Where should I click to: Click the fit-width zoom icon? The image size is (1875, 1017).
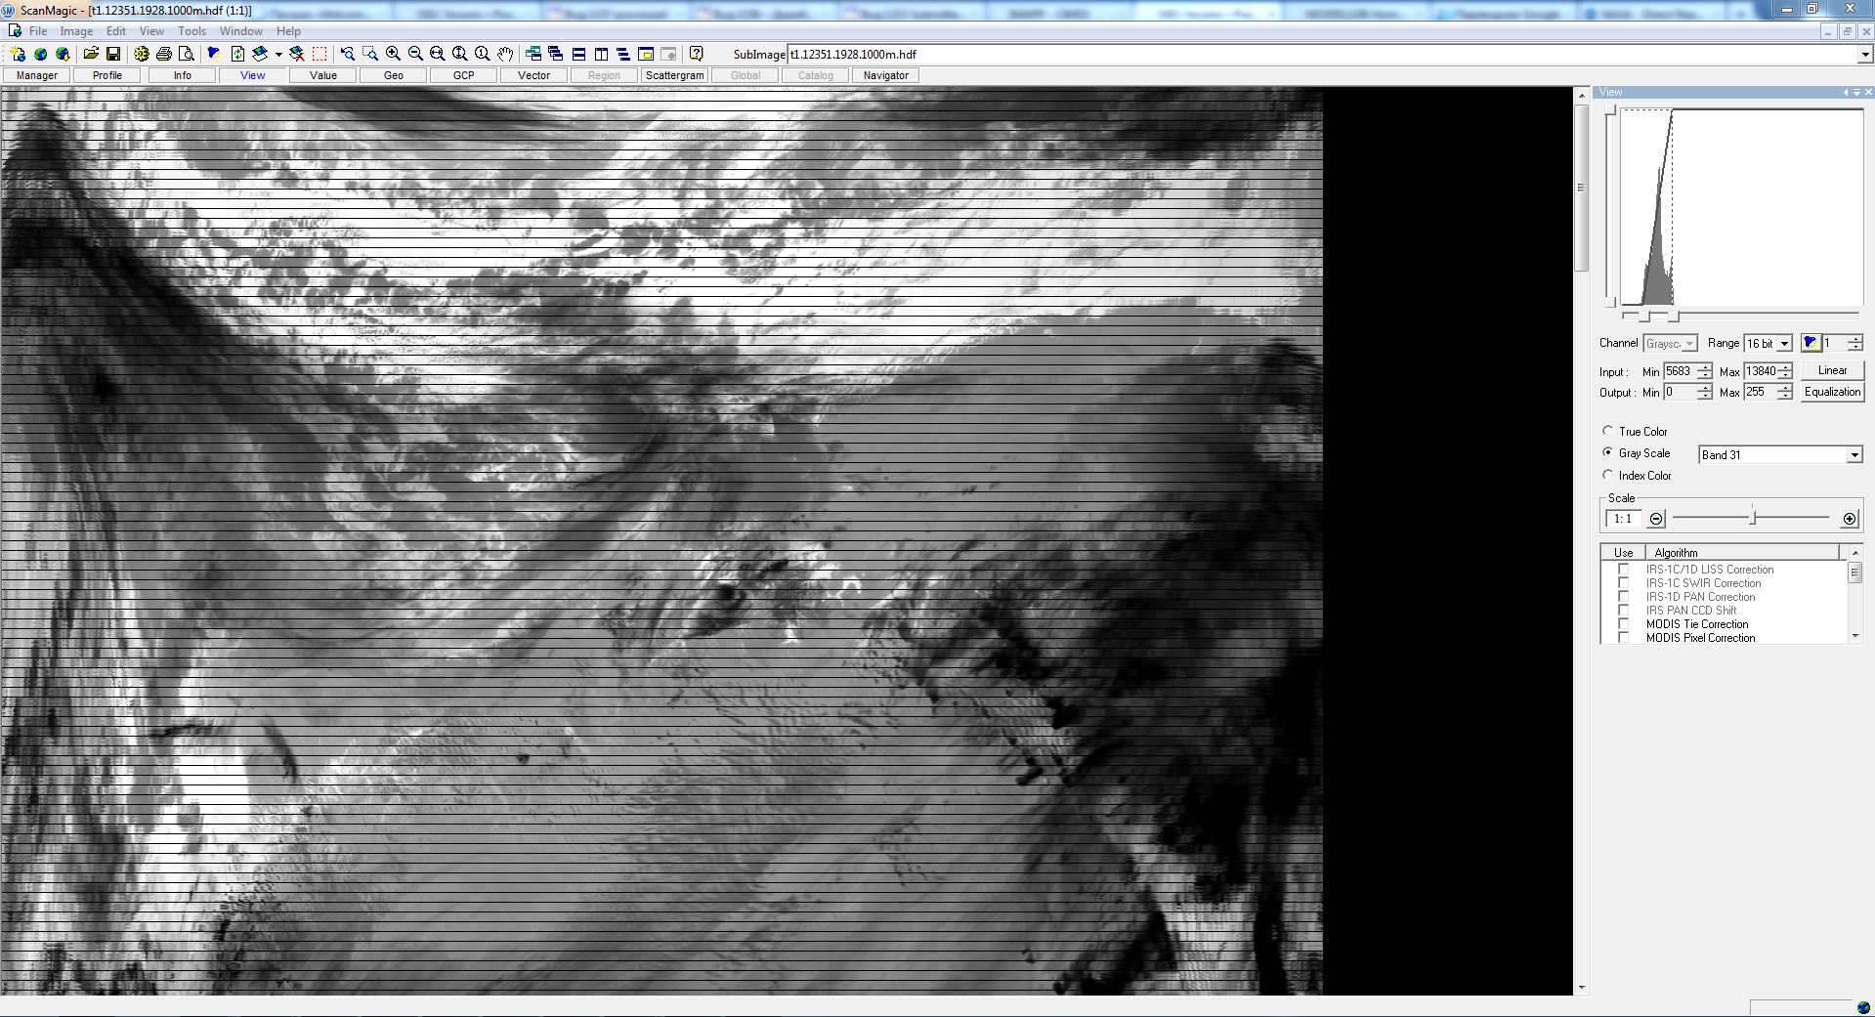pos(438,54)
